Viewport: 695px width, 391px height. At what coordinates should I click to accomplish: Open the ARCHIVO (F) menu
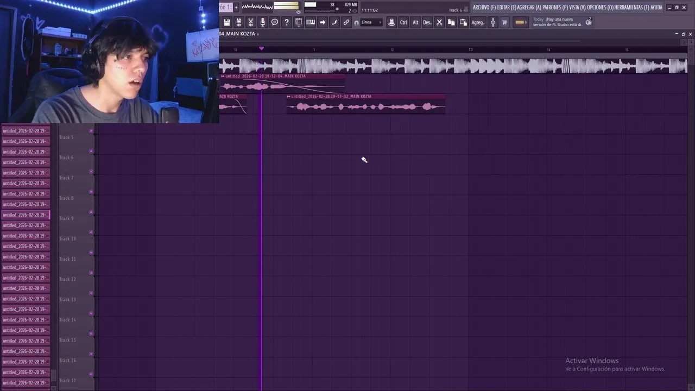[x=484, y=8]
